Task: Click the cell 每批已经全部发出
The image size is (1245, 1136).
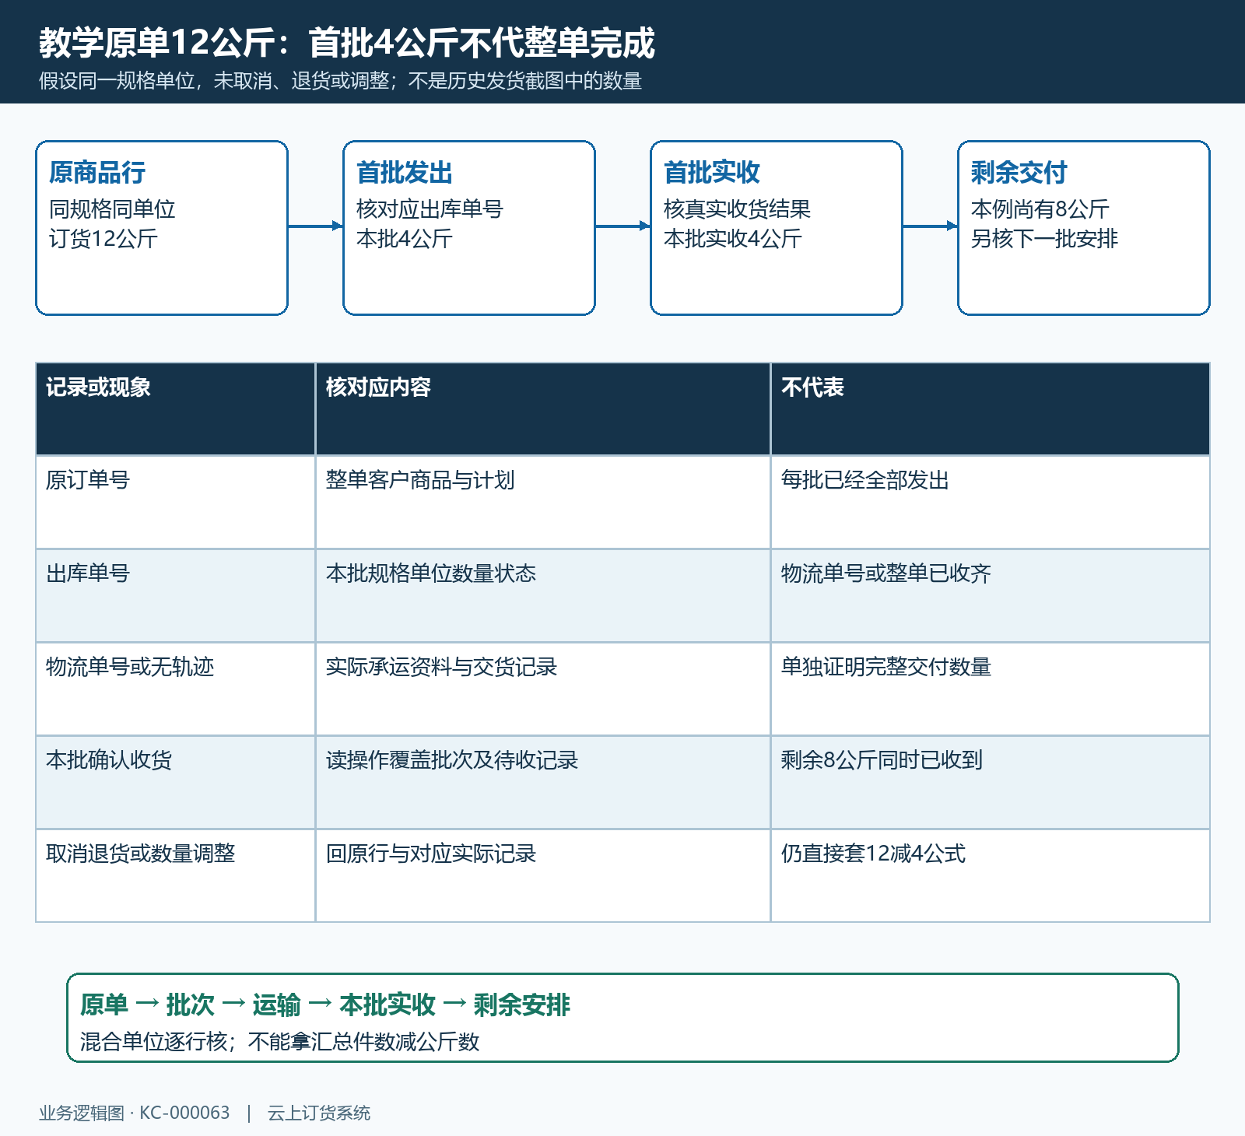Action: coord(991,502)
